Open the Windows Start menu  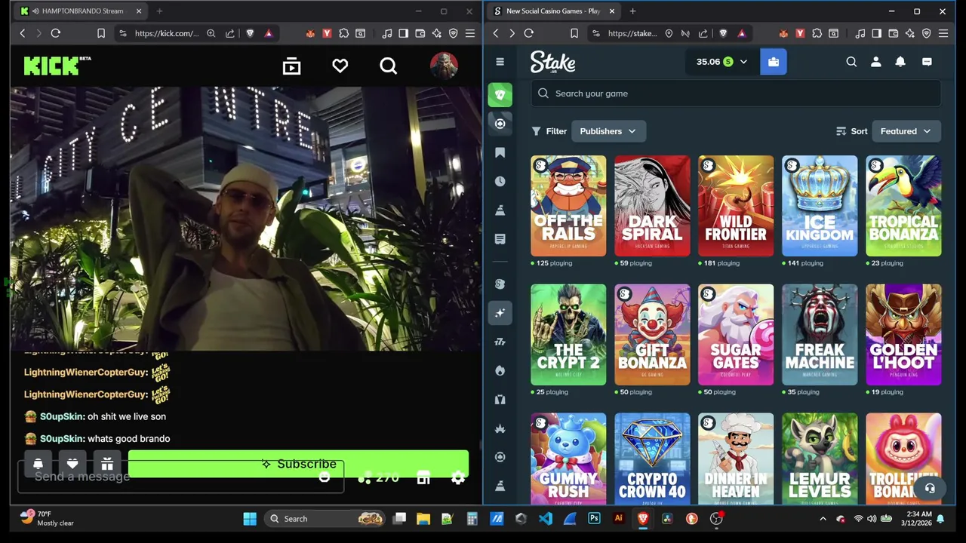250,519
